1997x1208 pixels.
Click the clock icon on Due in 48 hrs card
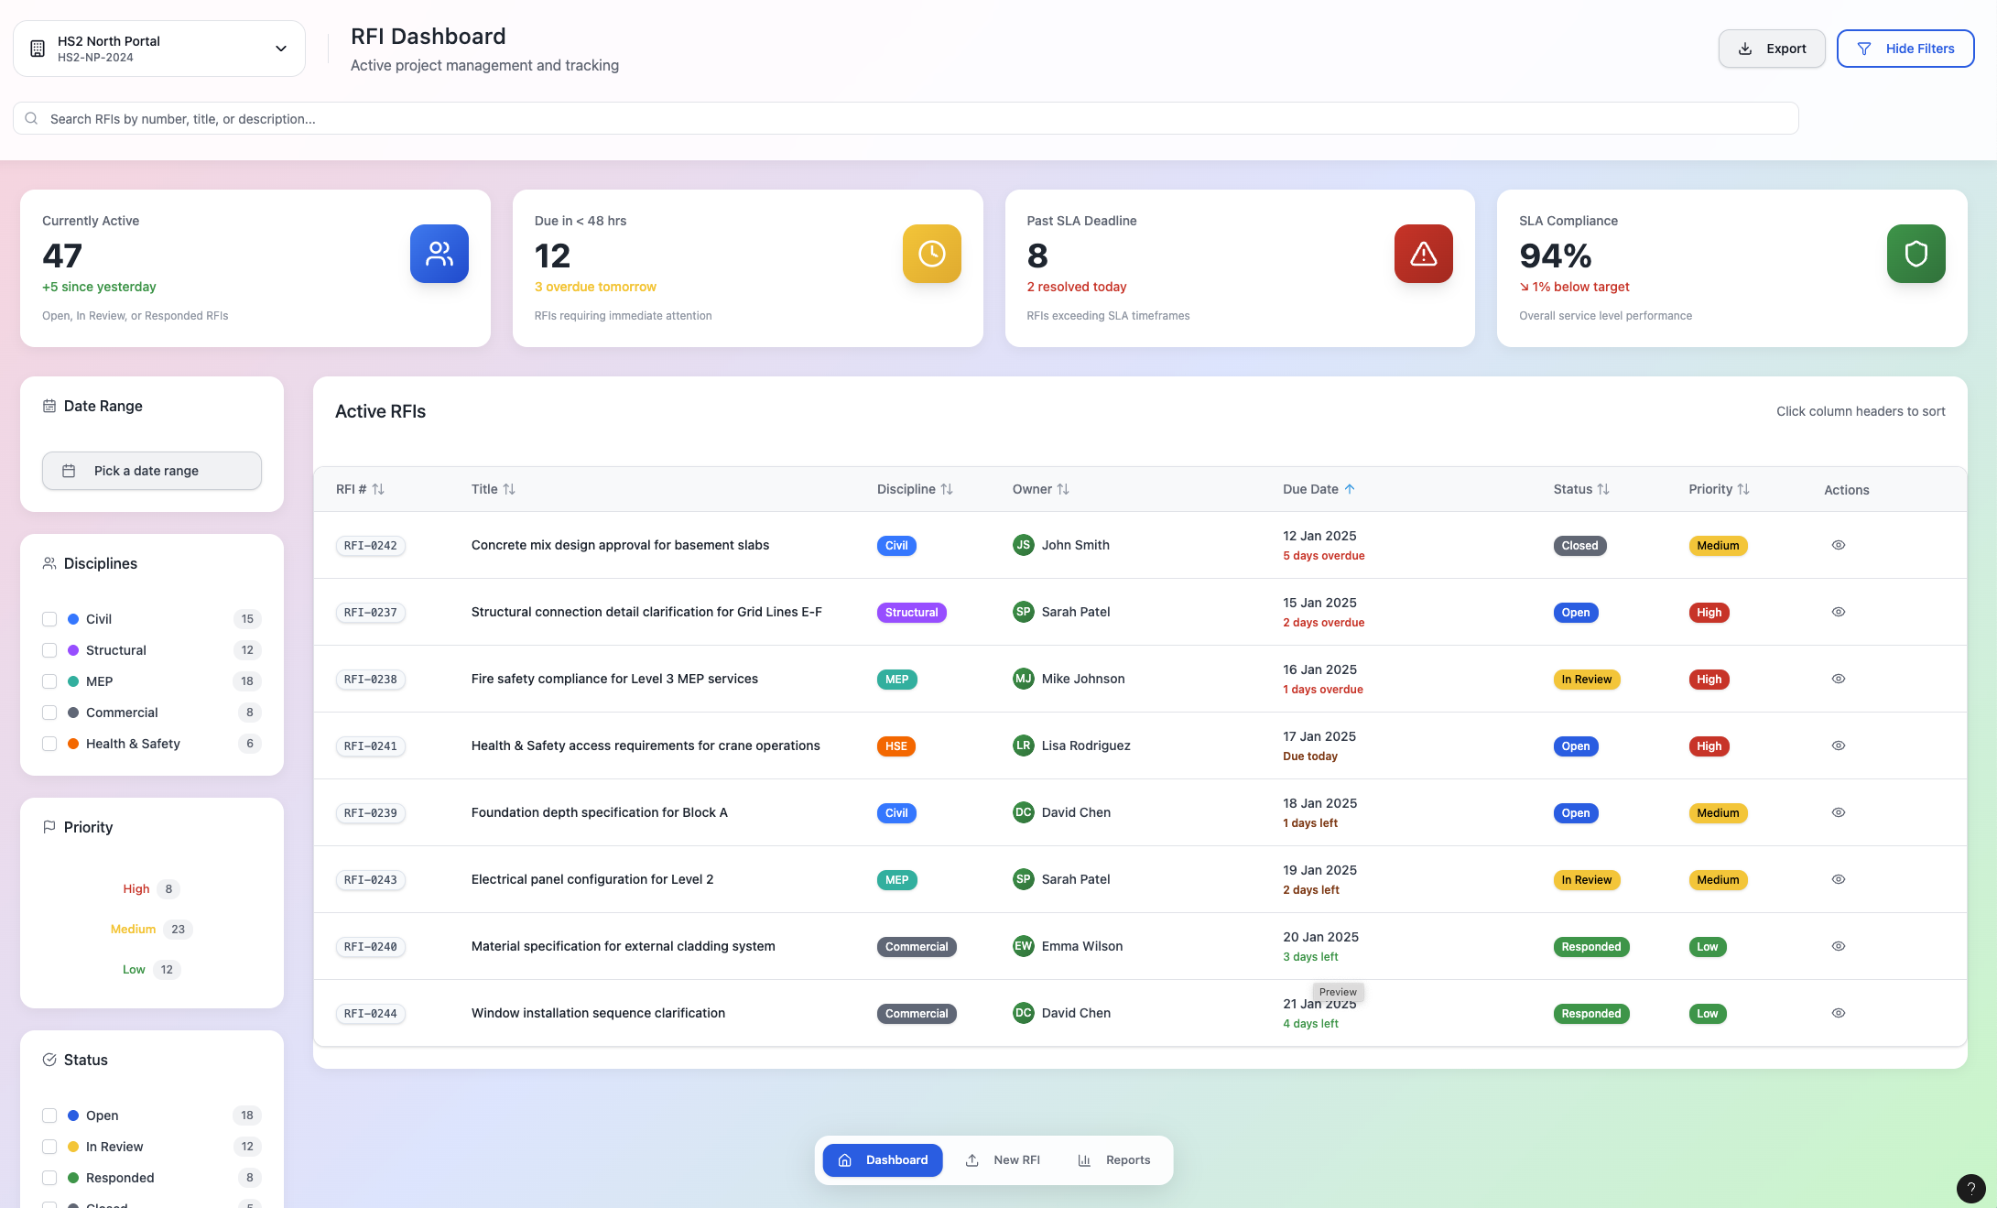pyautogui.click(x=931, y=254)
